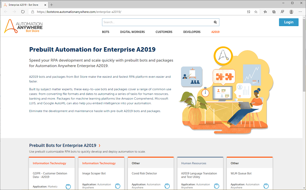The image size is (306, 190).
Task: Click the RPA illustration image
Action: point(226,90)
